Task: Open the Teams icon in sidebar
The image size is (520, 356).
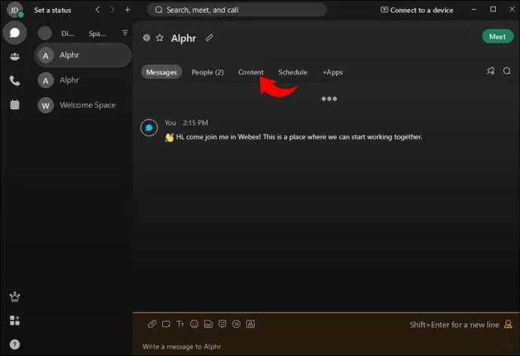Action: point(14,56)
